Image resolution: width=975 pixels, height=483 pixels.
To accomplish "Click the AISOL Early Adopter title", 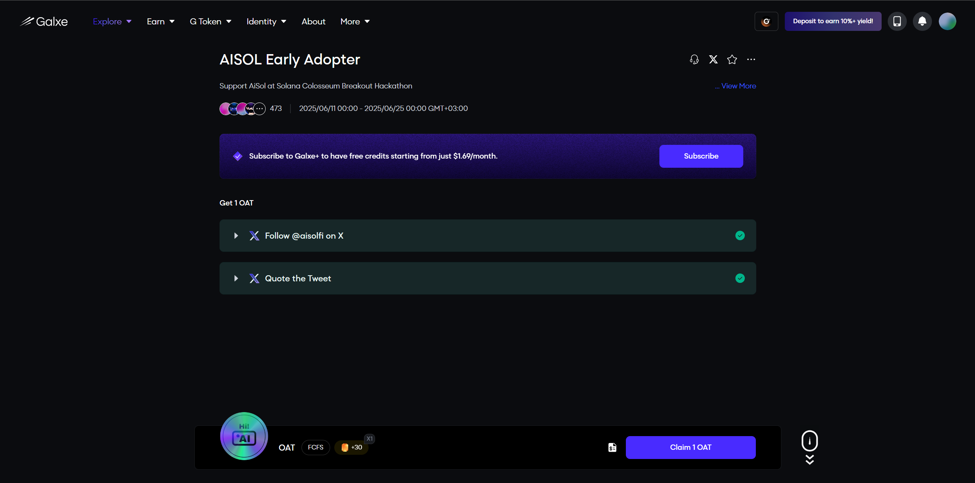I will click(x=290, y=59).
